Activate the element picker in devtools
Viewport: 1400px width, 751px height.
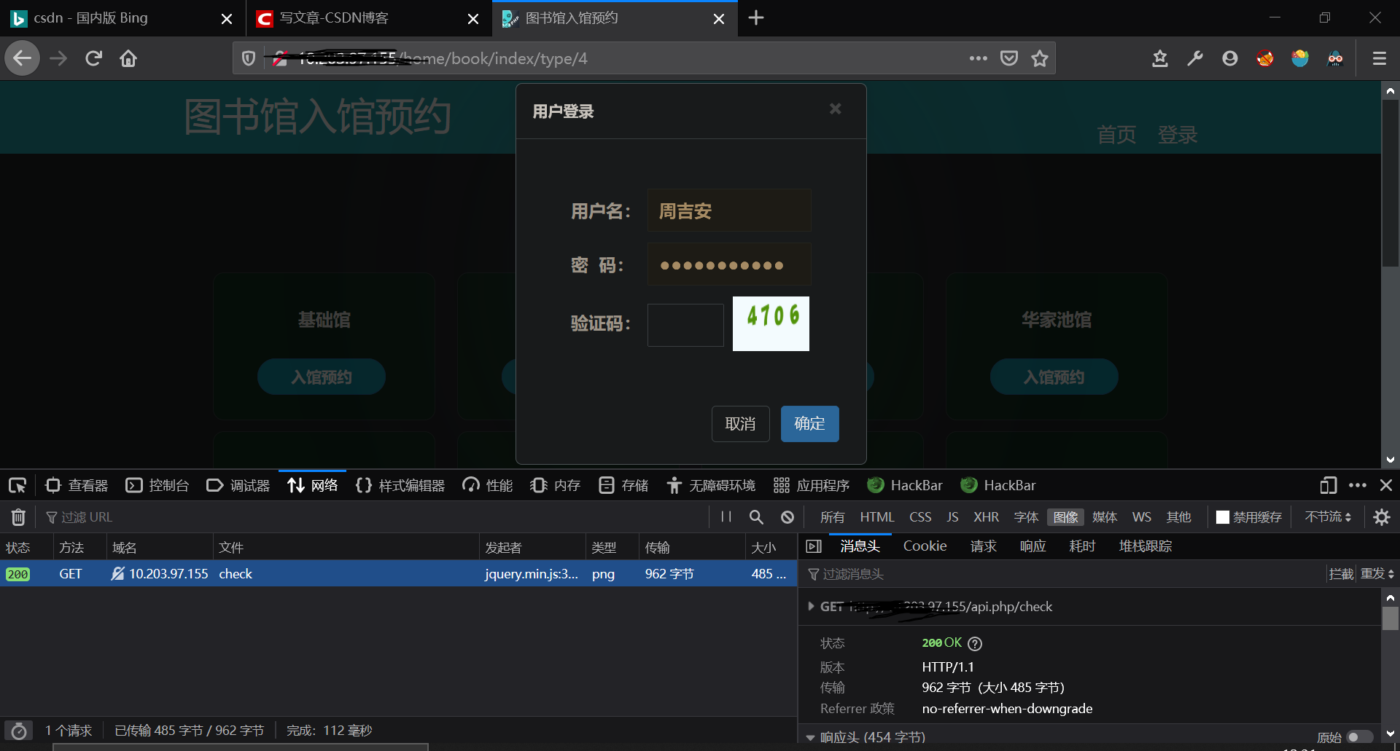click(x=17, y=485)
